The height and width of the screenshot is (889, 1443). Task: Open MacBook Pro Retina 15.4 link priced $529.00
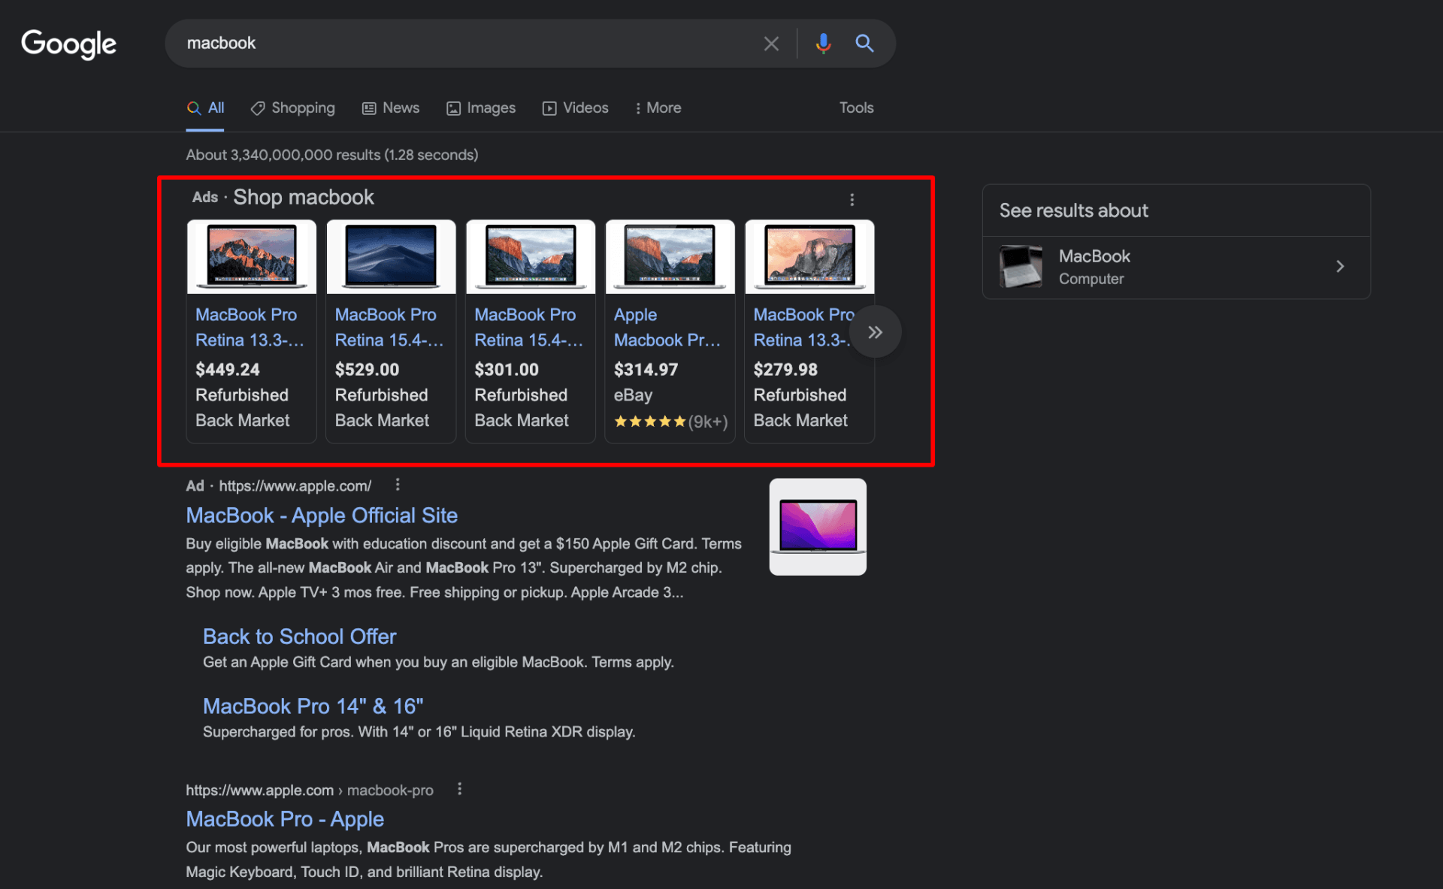389,328
